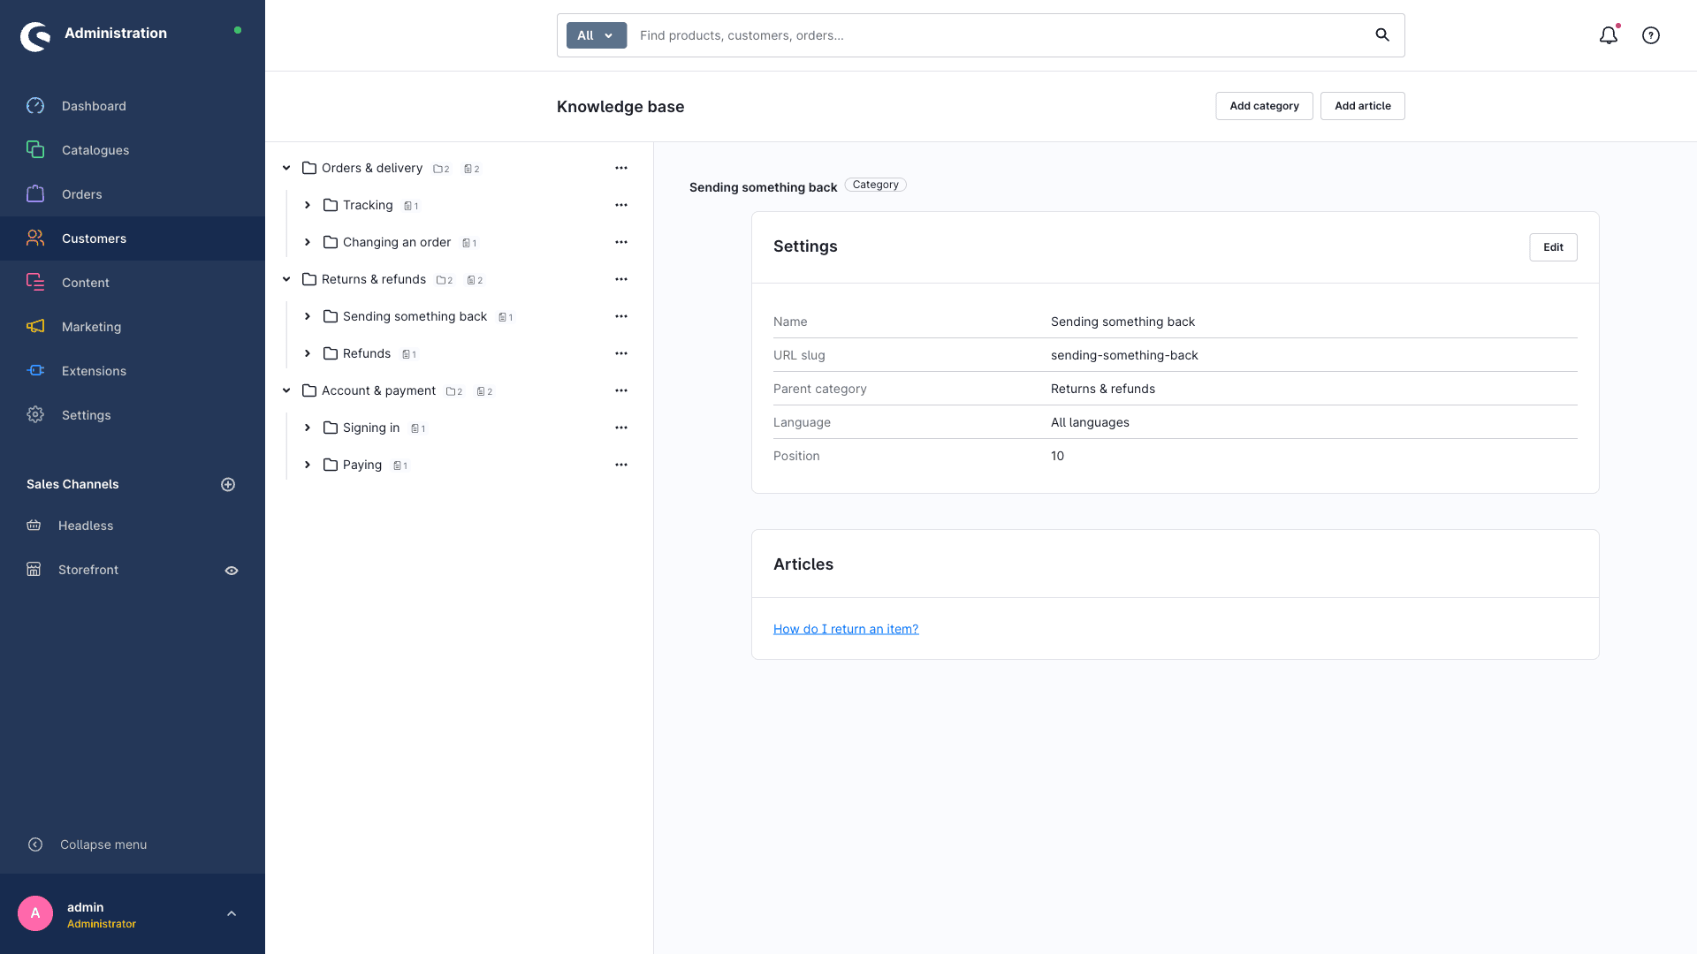The height and width of the screenshot is (954, 1697).
Task: Expand the Paying tree node
Action: tap(308, 465)
